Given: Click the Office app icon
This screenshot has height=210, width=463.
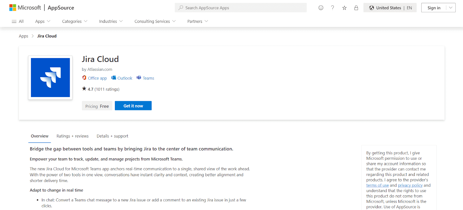Looking at the screenshot, I should tap(84, 78).
